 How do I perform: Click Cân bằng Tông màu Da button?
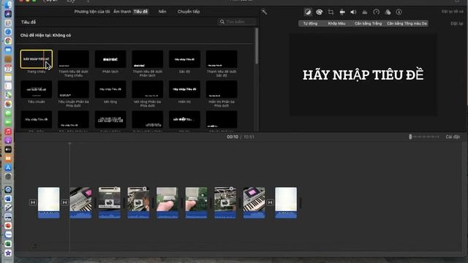407,23
